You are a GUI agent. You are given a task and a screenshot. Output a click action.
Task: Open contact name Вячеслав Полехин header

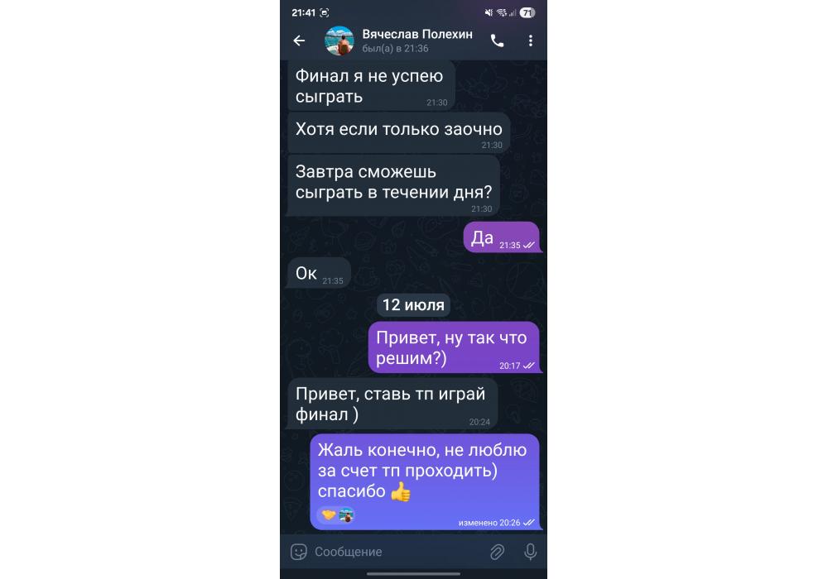pos(417,34)
